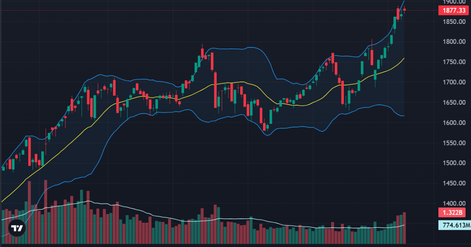Select the rightmost candlestick on the chart
The width and height of the screenshot is (471, 247).
[x=404, y=10]
